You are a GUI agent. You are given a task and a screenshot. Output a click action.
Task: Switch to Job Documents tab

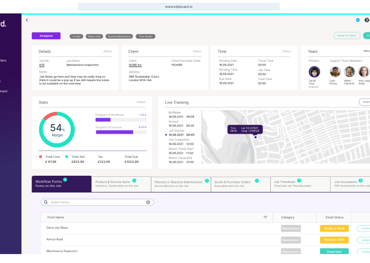350,184
